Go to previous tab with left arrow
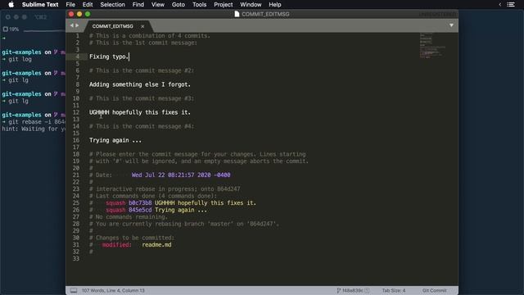524x295 pixels. pyautogui.click(x=71, y=25)
